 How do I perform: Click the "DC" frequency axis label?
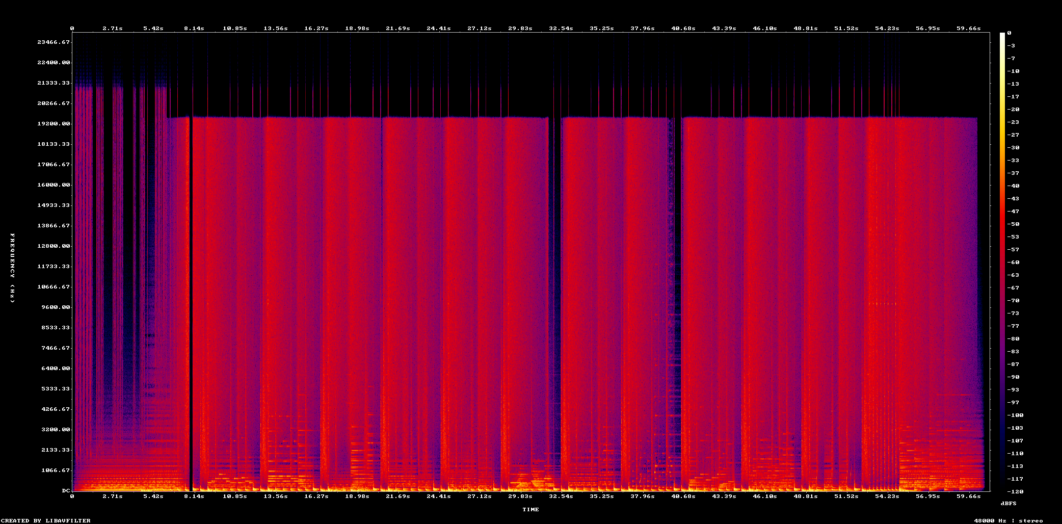pos(66,491)
